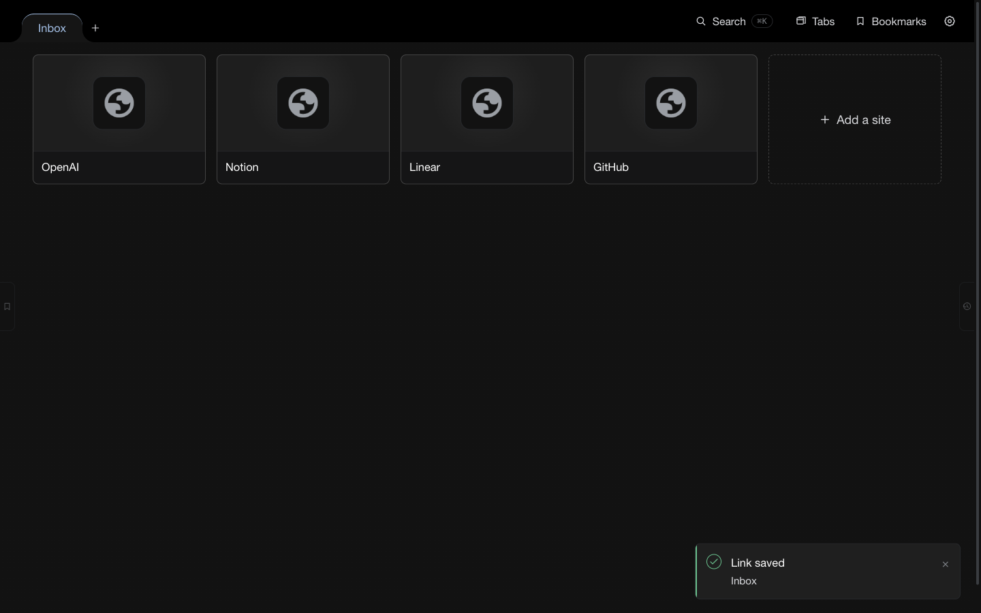The width and height of the screenshot is (981, 613).
Task: Open the OpenAI site label
Action: [x=60, y=167]
